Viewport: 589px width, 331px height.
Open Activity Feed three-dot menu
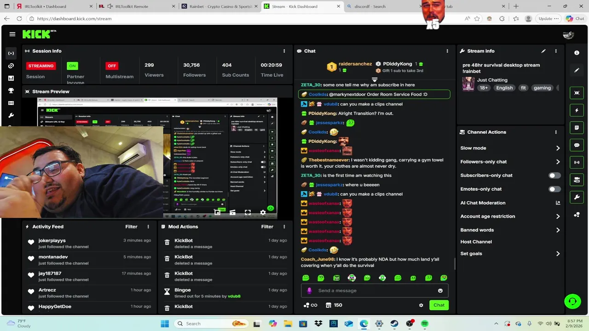(148, 227)
